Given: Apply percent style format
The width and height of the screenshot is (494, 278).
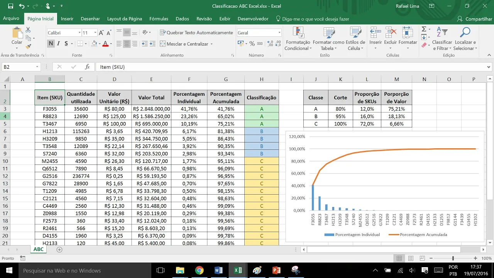Looking at the screenshot, I should click(x=252, y=44).
